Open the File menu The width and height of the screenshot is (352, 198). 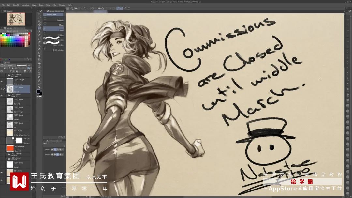tap(3, 5)
